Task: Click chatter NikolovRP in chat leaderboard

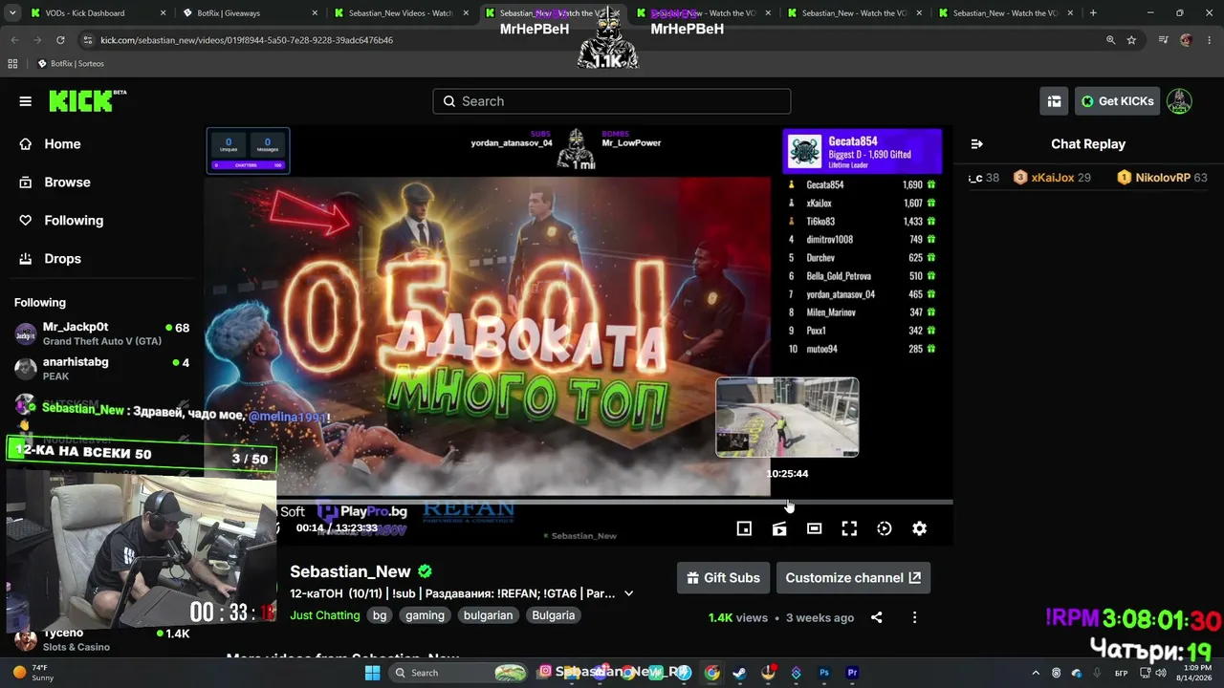Action: pyautogui.click(x=1162, y=178)
